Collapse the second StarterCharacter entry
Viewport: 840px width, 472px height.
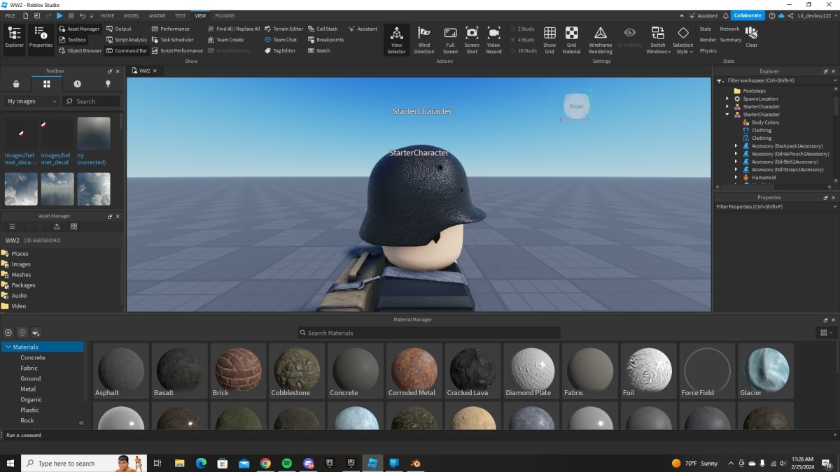(x=727, y=114)
